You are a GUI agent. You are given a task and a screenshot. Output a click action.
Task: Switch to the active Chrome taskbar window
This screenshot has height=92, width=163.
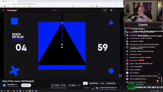[30, 91]
